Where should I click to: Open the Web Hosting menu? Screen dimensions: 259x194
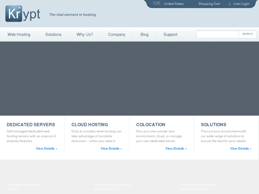19,35
